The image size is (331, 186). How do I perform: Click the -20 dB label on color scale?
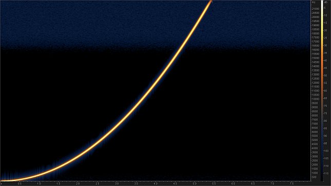[x=325, y=30]
